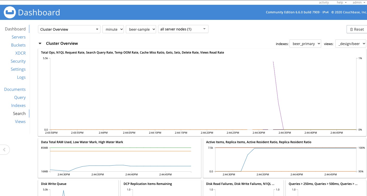Open the Security page
The image size is (367, 196).
(x=18, y=61)
